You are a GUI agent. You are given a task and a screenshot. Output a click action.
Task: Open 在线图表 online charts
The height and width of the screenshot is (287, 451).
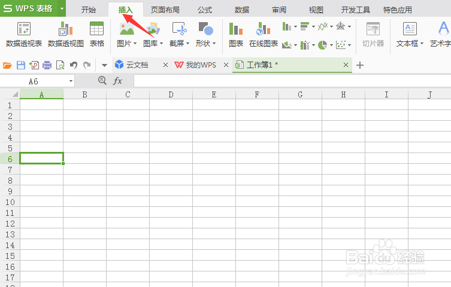[264, 35]
